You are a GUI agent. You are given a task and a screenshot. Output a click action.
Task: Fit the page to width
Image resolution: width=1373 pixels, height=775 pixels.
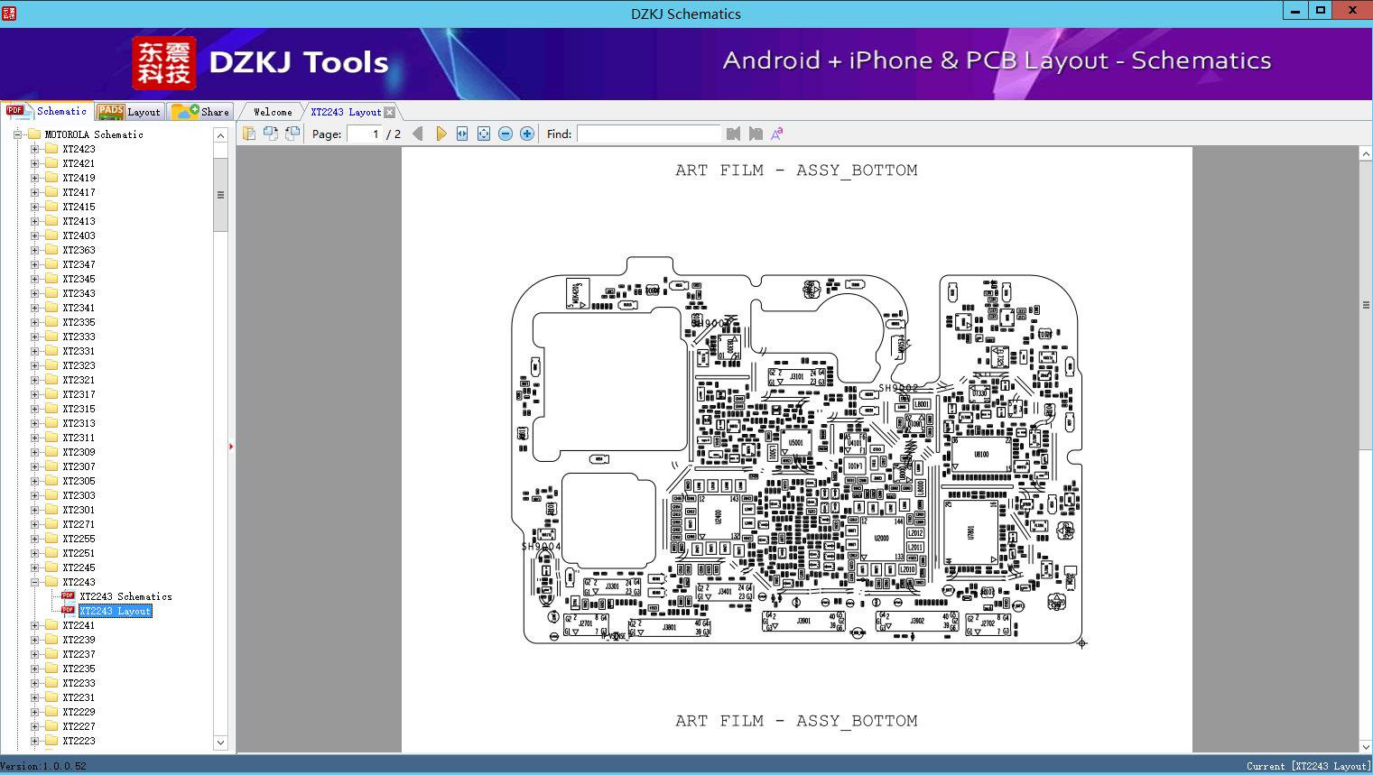coord(462,134)
